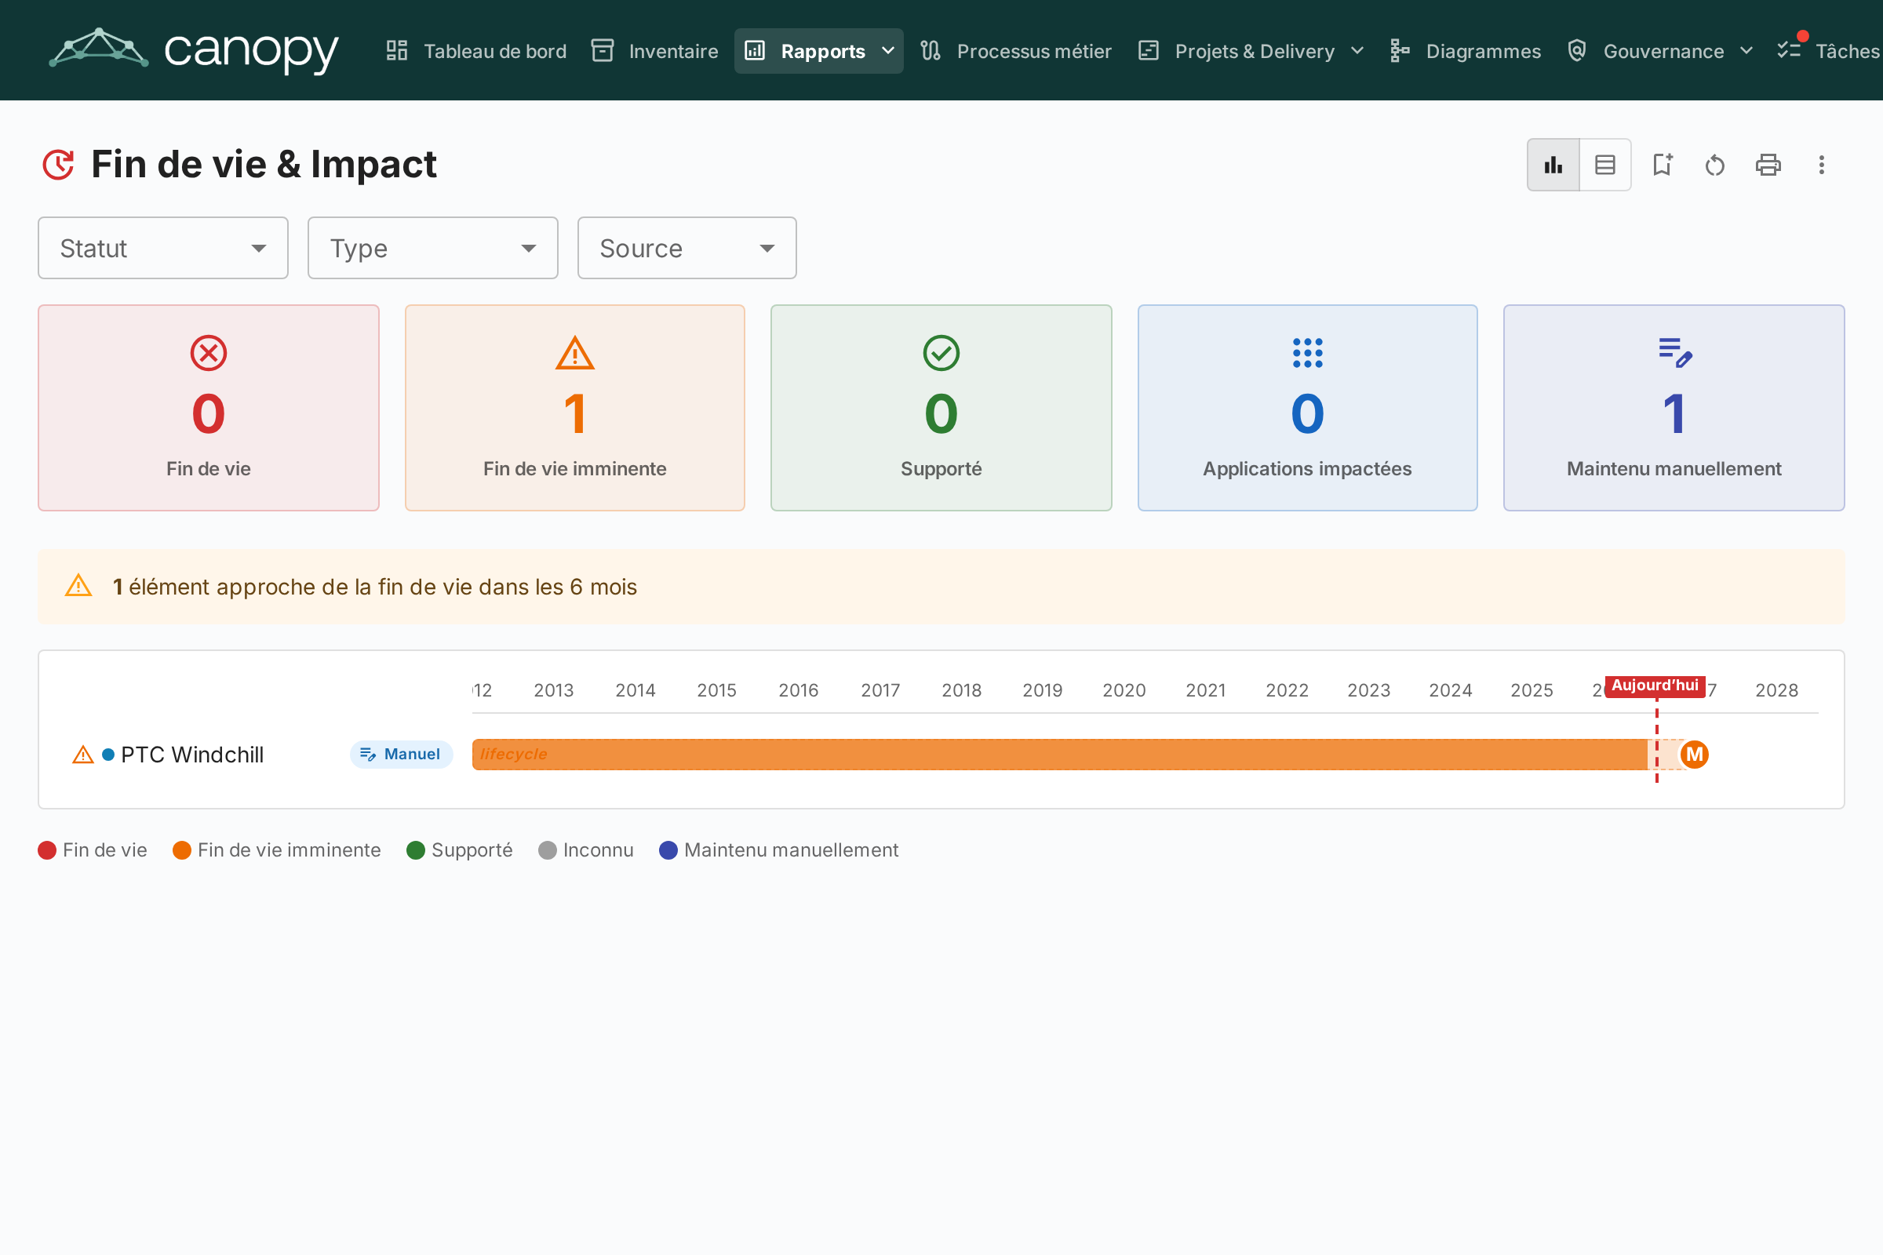Click the 6-month end-of-life alert banner
This screenshot has height=1255, width=1883.
[941, 587]
